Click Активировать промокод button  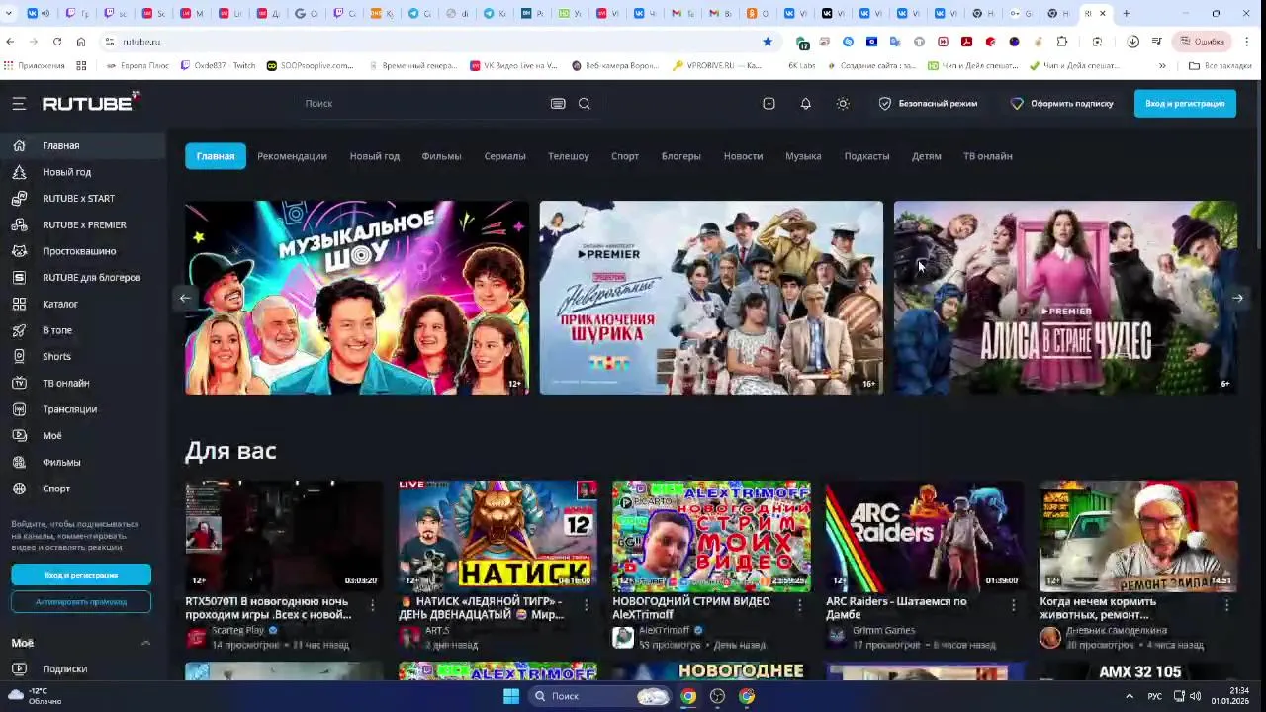coord(81,601)
